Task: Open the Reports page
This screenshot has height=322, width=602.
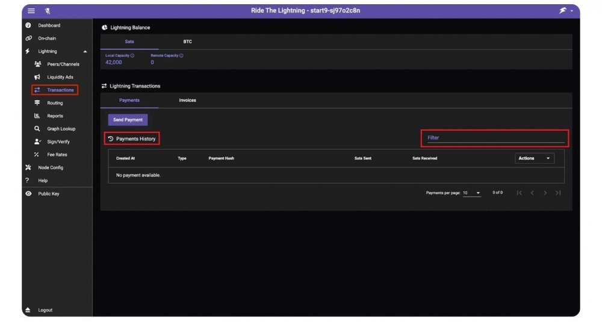Action: click(x=55, y=116)
